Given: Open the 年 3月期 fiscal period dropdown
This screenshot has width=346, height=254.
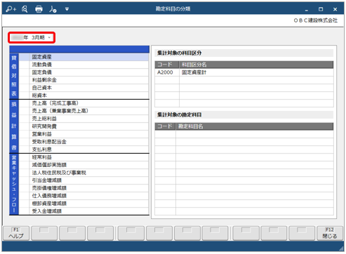Looking at the screenshot, I should 32,38.
